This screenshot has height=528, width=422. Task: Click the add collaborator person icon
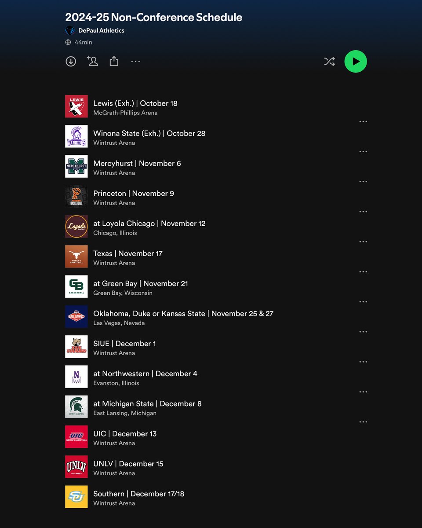click(x=92, y=61)
